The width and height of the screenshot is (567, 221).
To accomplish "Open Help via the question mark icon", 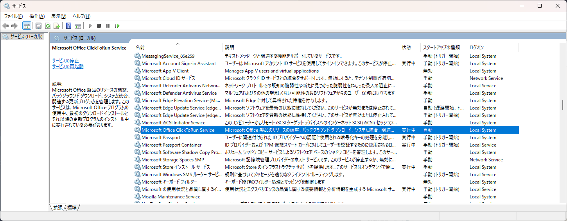I will coord(68,26).
